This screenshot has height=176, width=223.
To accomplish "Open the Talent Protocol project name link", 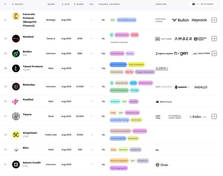I will [33, 66].
